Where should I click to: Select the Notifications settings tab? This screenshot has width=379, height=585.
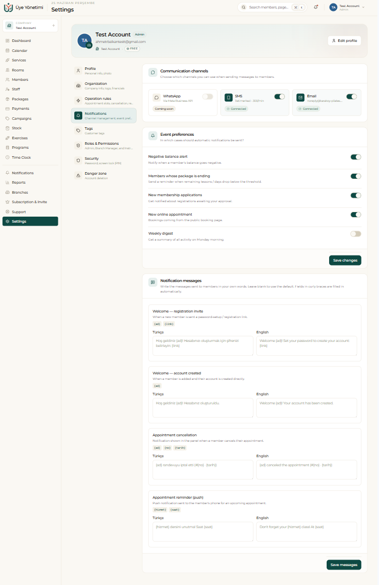click(x=104, y=116)
